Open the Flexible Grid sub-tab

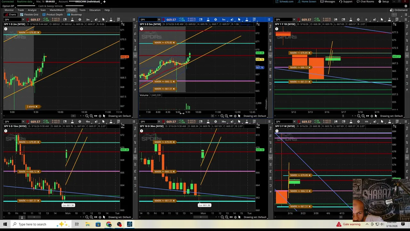pyautogui.click(x=29, y=14)
